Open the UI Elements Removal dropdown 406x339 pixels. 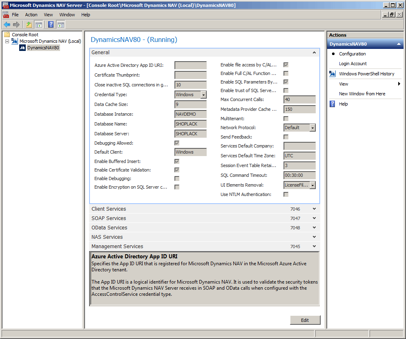pyautogui.click(x=312, y=185)
